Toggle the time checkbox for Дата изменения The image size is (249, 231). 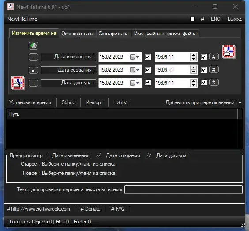point(204,57)
